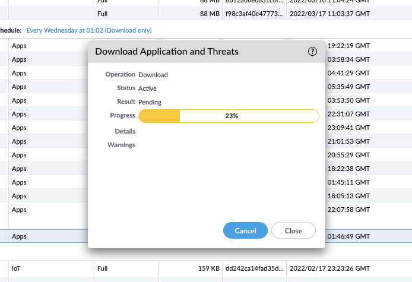Click the Active status value
This screenshot has width=412, height=282.
(x=147, y=88)
